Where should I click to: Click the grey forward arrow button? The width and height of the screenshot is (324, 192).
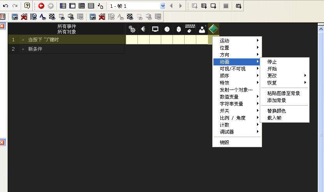[x=51, y=6]
